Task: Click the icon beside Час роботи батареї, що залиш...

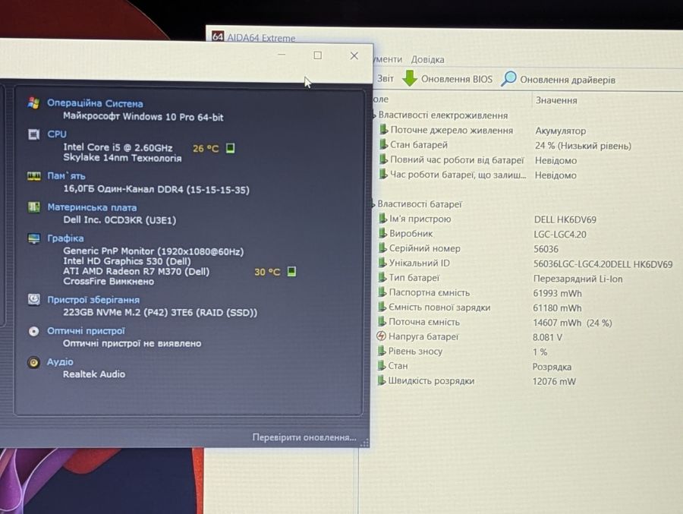Action: 382,174
